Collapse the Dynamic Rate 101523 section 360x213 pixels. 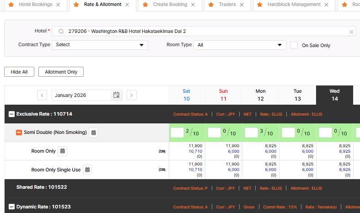click(11, 207)
